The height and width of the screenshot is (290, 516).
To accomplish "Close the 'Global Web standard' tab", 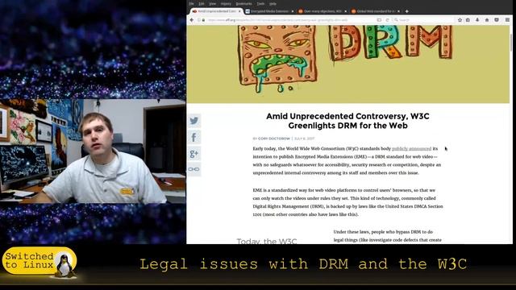I will [398, 11].
